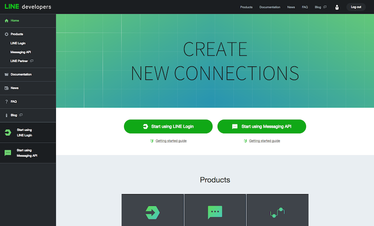
Task: Click green chat bubble icon in sidebar
Action: click(8, 153)
